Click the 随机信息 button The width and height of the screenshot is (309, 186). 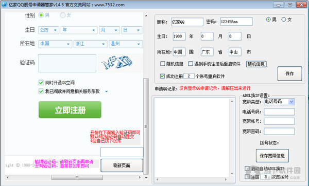click(x=256, y=64)
